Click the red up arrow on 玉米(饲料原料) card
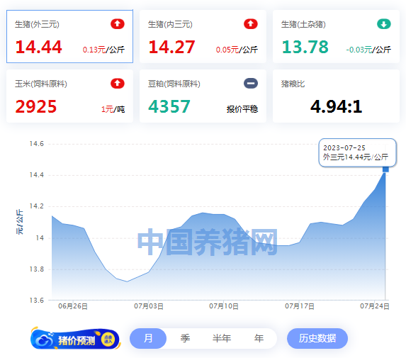The width and height of the screenshot is (406, 358). pos(118,84)
